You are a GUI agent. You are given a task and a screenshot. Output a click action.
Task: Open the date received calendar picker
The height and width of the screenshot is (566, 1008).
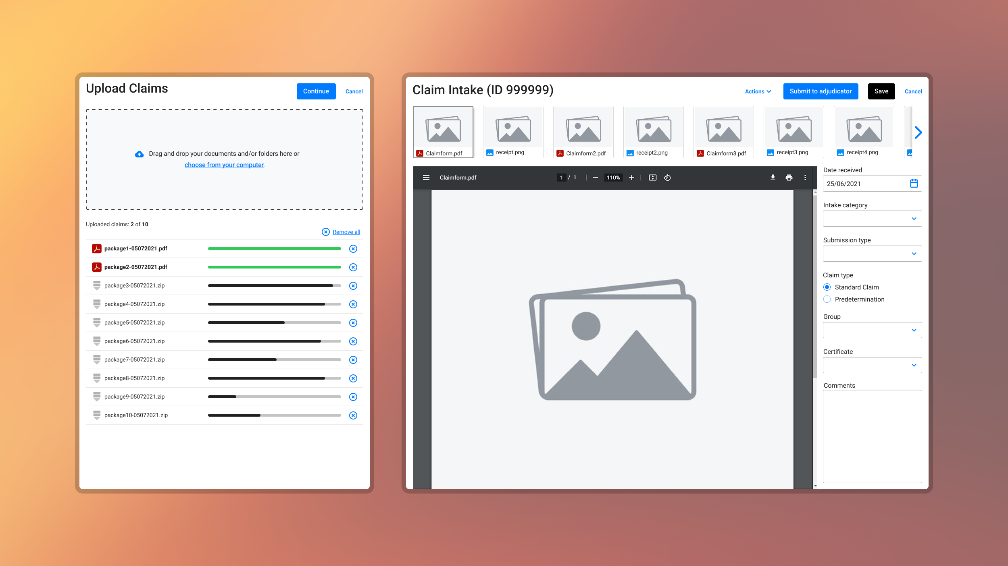point(914,184)
